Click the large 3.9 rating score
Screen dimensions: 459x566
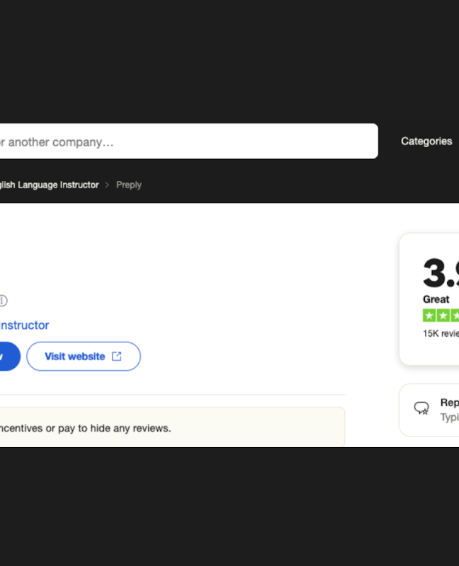(x=441, y=273)
